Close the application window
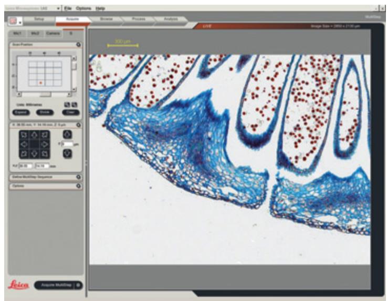This screenshot has height=301, width=387. click(382, 8)
